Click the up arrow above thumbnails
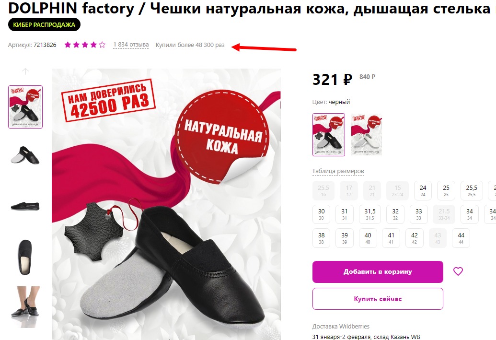This screenshot has height=340, width=496. (25, 71)
